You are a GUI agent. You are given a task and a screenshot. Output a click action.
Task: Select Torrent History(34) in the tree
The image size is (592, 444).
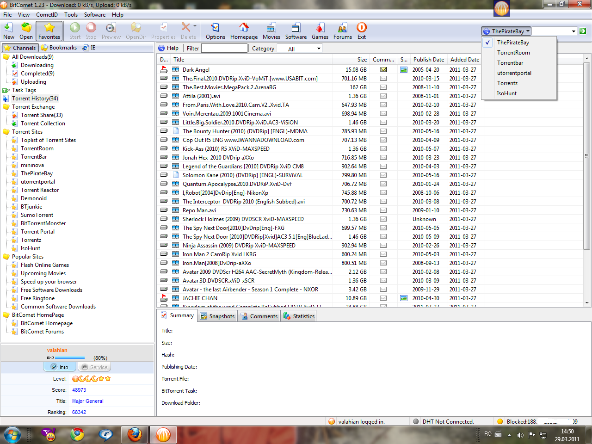[x=35, y=99]
